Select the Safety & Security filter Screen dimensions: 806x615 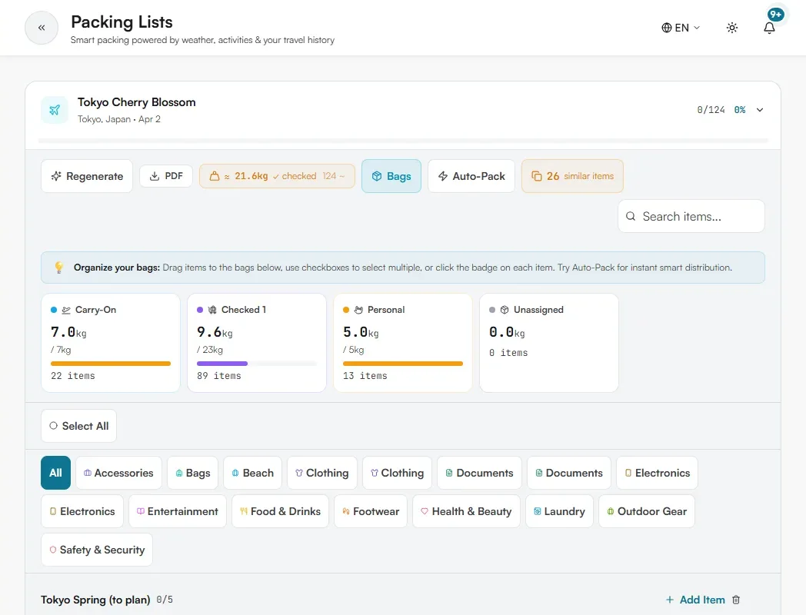[x=97, y=550]
